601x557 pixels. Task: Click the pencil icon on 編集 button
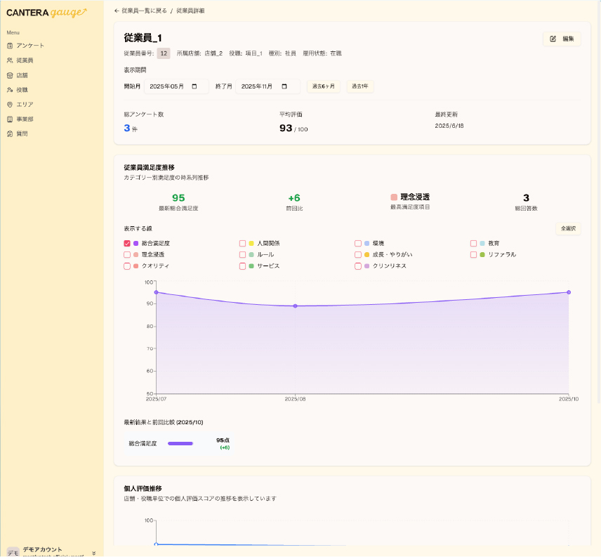click(553, 39)
